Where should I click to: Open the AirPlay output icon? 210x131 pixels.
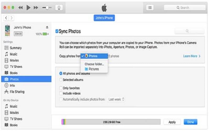[59, 8]
